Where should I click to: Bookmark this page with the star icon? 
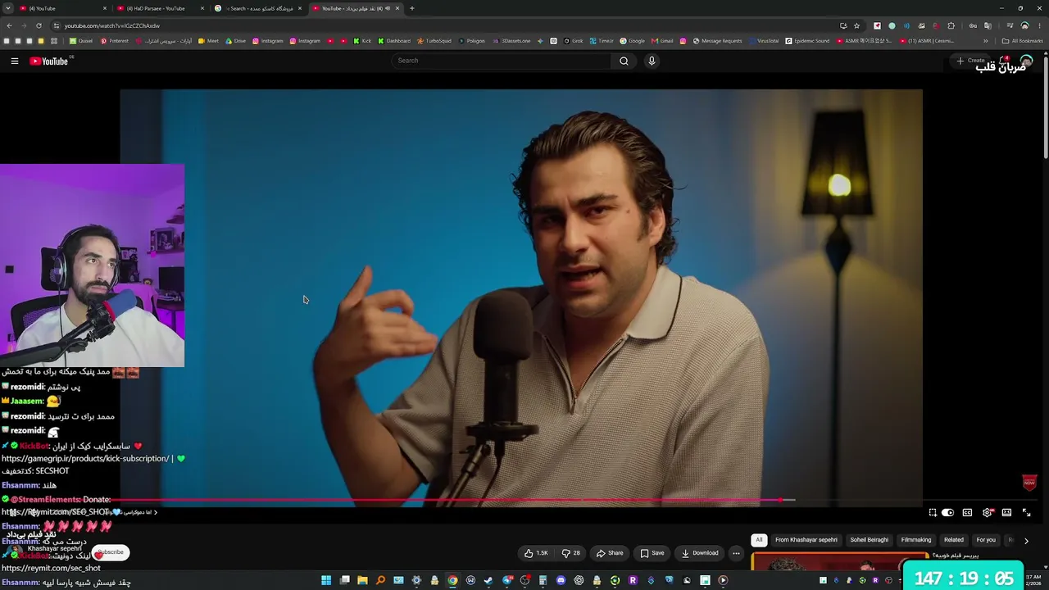coord(856,25)
